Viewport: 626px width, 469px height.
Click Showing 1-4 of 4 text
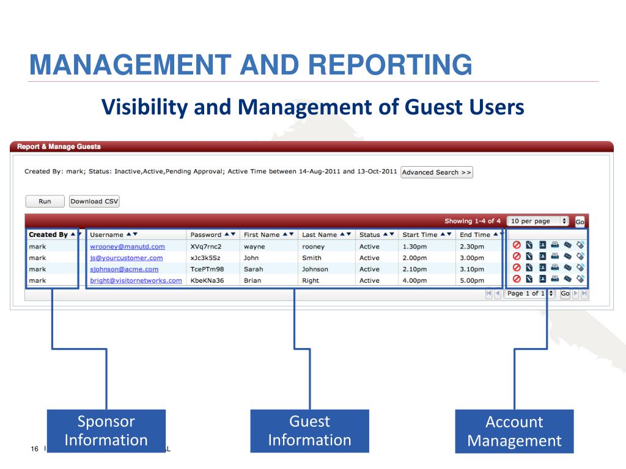473,221
